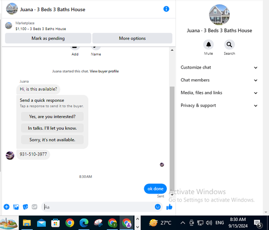The image size is (269, 230).
Task: Open notification center icon
Action: coord(258,223)
